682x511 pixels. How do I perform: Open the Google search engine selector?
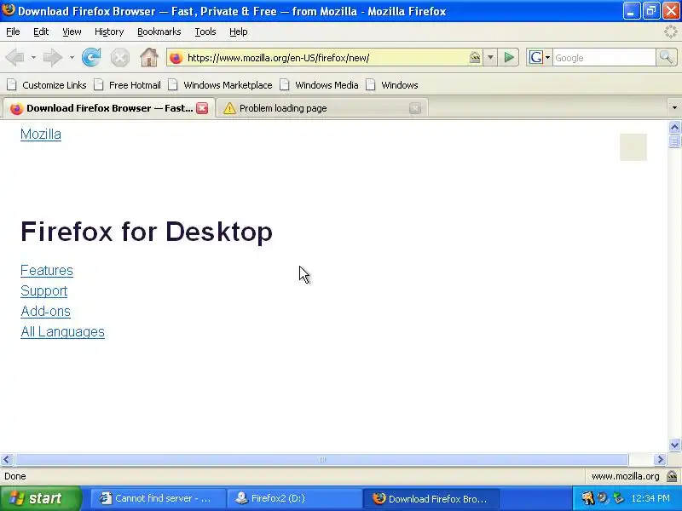click(x=540, y=57)
